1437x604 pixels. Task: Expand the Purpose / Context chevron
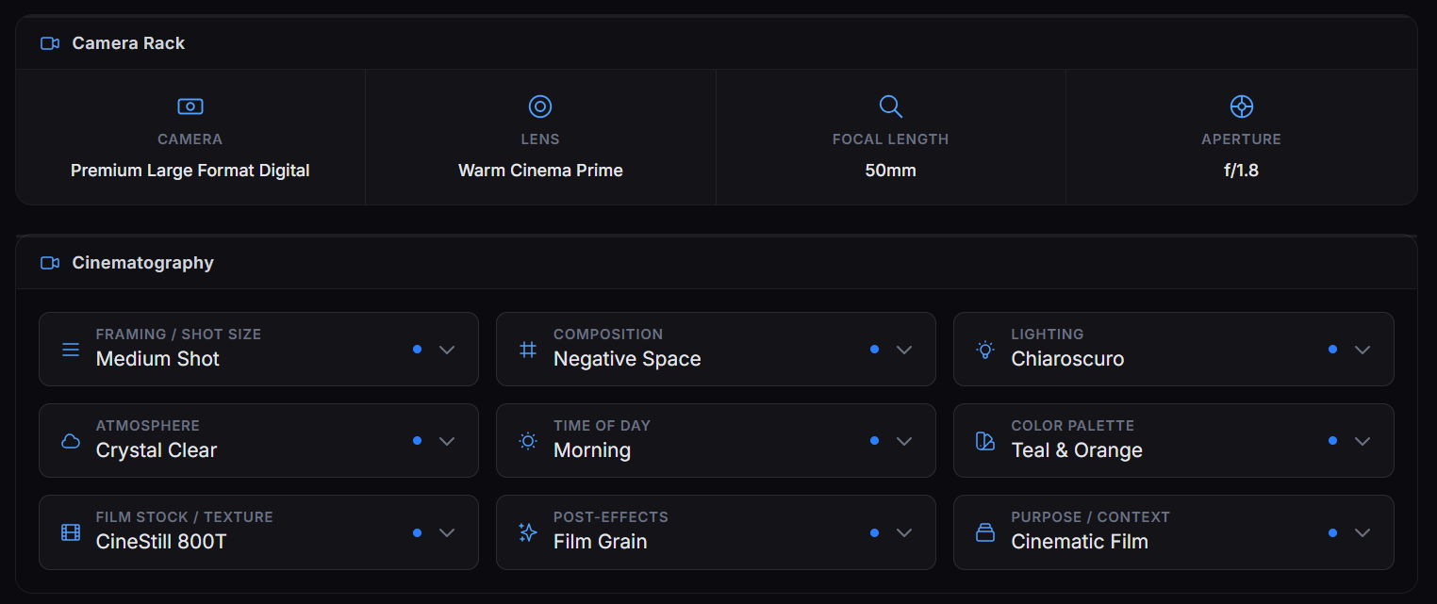1363,532
